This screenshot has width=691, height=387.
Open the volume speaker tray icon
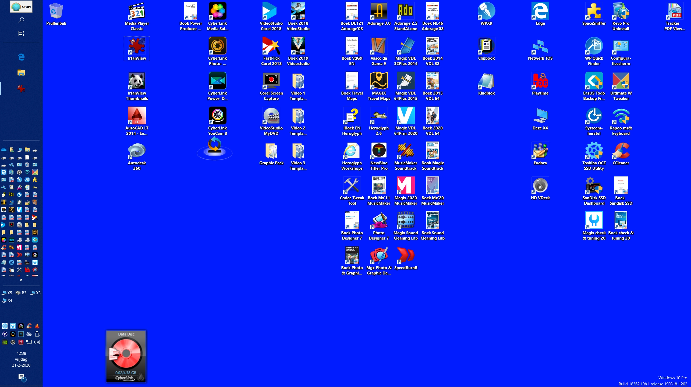(37, 342)
